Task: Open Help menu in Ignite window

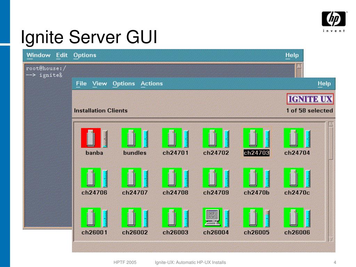Action: (324, 83)
